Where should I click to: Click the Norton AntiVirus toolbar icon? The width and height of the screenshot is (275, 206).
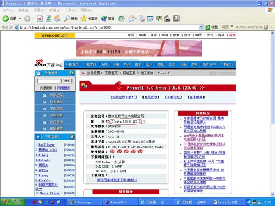266,27
